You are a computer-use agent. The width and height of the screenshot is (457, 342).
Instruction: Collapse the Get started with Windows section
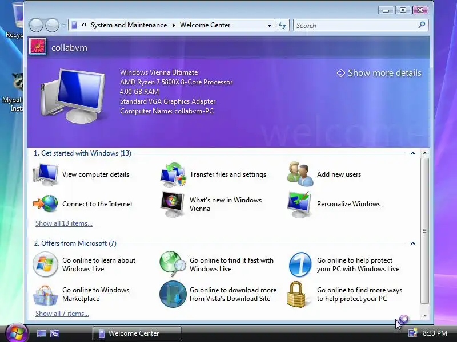[x=412, y=153]
